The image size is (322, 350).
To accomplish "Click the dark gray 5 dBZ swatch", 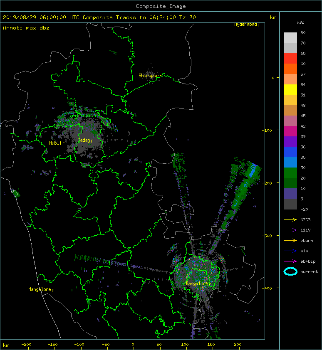I will pos(290,204).
